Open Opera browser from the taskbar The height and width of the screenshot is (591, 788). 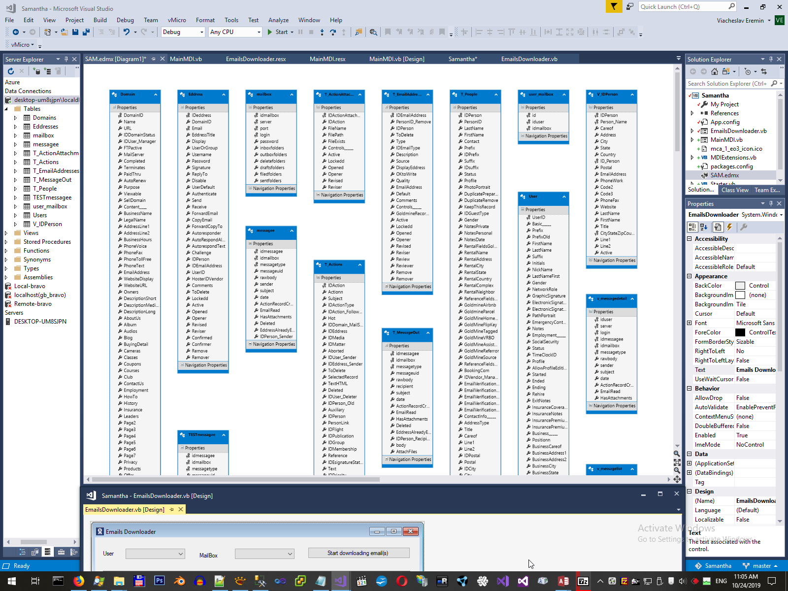pyautogui.click(x=401, y=581)
